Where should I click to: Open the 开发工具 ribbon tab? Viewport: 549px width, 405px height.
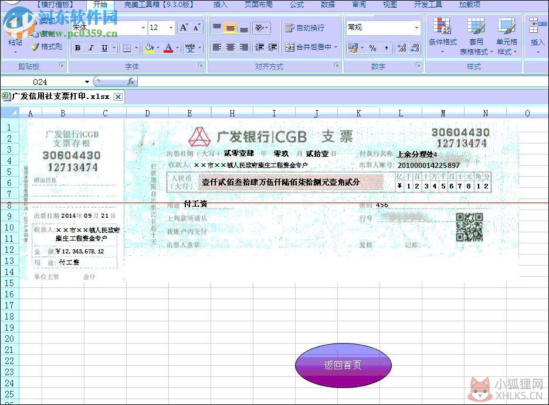[428, 5]
